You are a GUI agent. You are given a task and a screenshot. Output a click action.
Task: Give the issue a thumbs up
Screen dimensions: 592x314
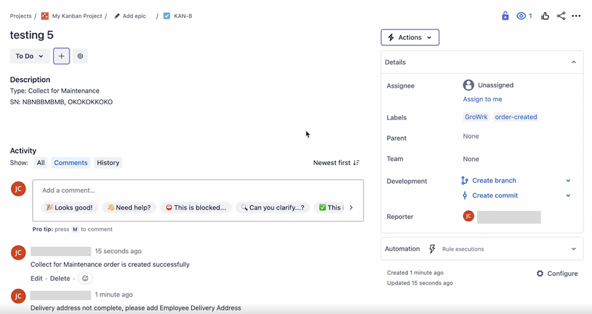click(545, 15)
